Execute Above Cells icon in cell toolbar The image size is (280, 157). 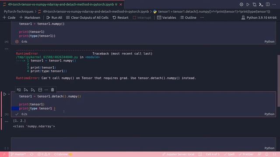tap(26, 90)
